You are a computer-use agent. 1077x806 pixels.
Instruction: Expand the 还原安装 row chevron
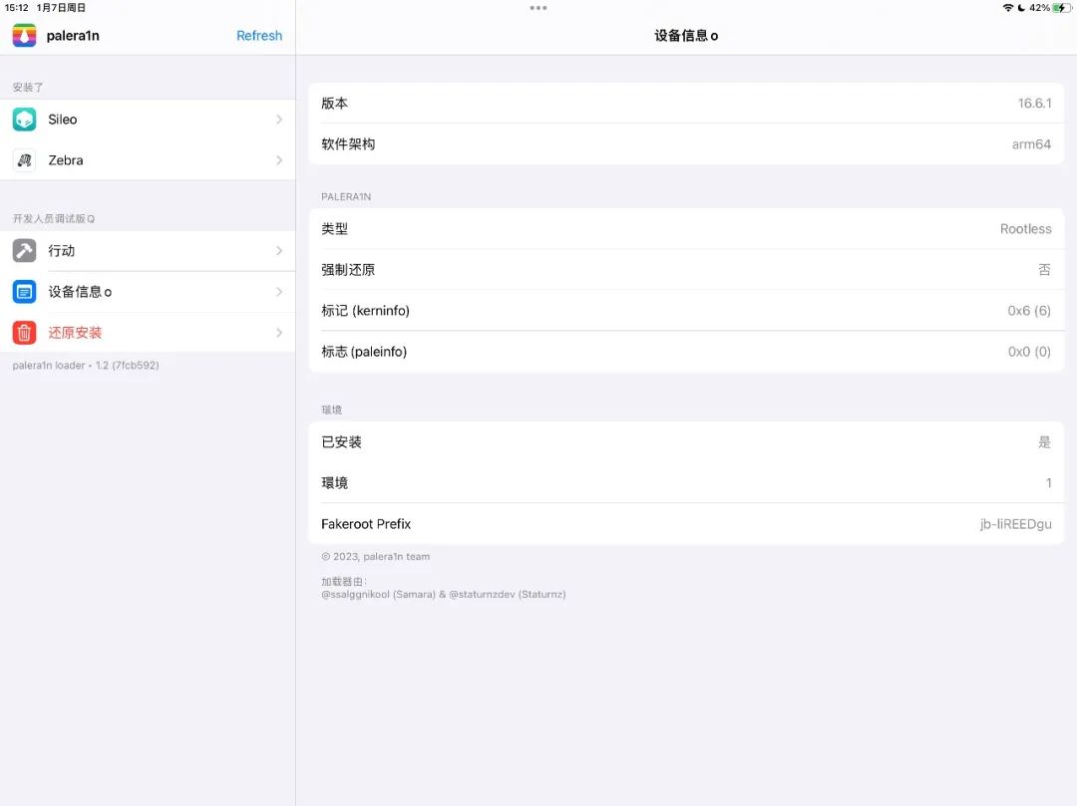[x=279, y=333]
